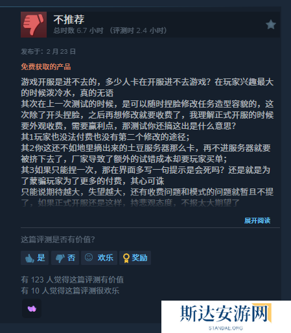Screen dimensions: 291x333
Task: Vote 否 to mark review unhelpful
Action: point(65,258)
